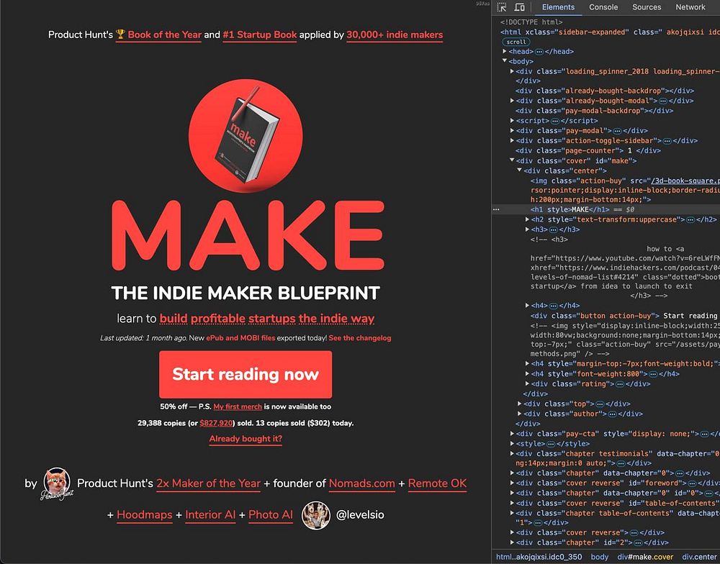The image size is (720, 564).
Task: Click the red MAKE book cover image
Action: [x=246, y=136]
